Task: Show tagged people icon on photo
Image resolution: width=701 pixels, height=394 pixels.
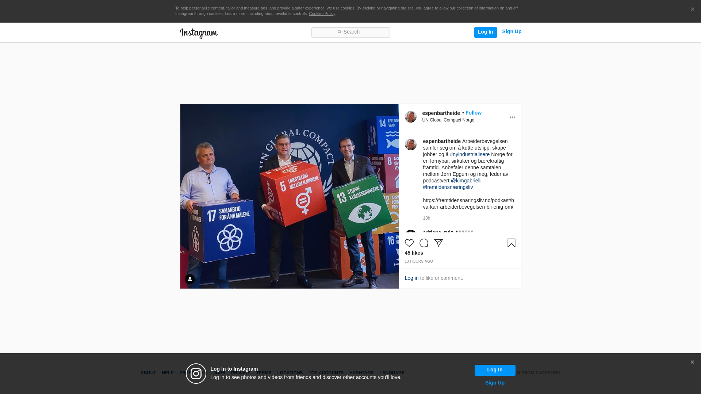Action: click(189, 279)
